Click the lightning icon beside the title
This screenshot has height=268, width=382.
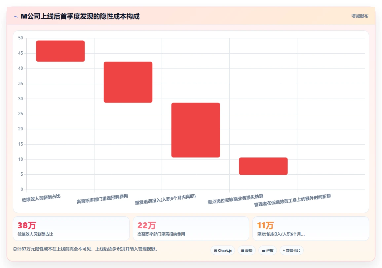click(x=16, y=17)
